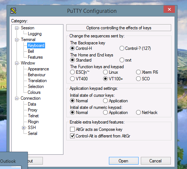
Task: Set Backspace key to Control-H
Action: point(72,48)
